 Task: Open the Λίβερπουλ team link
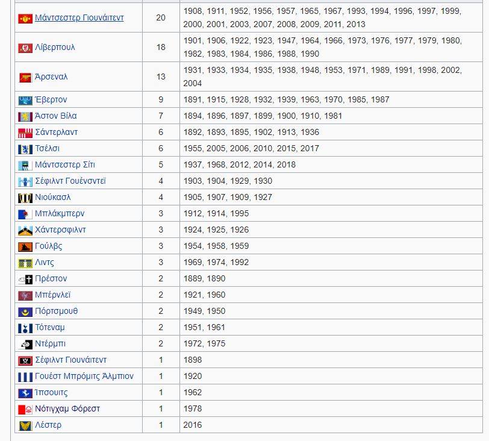[55, 47]
